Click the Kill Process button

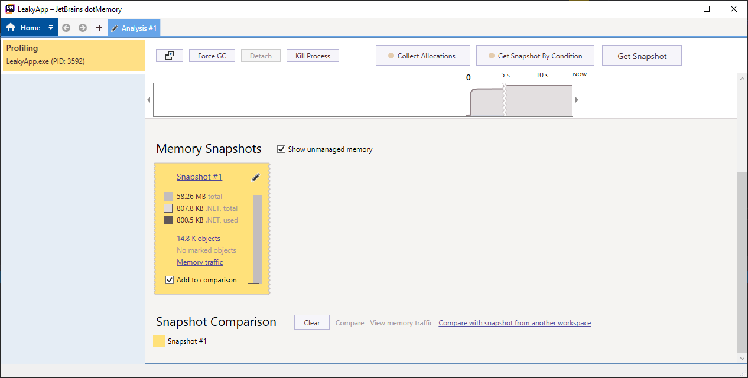[313, 56]
